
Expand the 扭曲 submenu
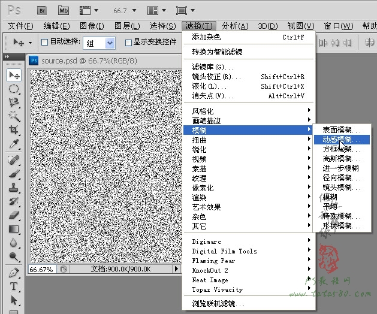pos(249,140)
